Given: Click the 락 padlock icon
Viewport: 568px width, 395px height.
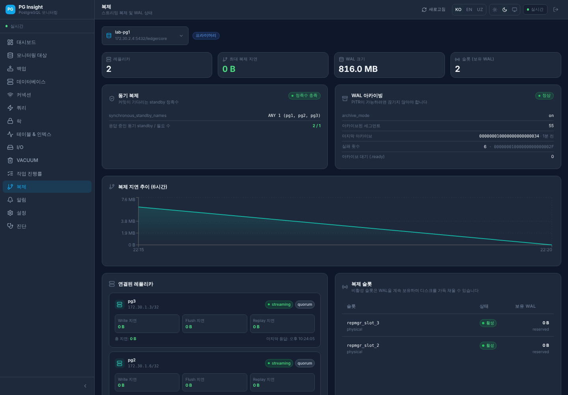Looking at the screenshot, I should (x=10, y=121).
